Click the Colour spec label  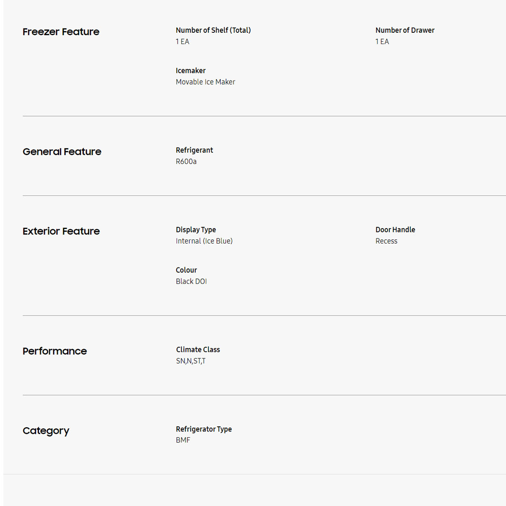[186, 270]
